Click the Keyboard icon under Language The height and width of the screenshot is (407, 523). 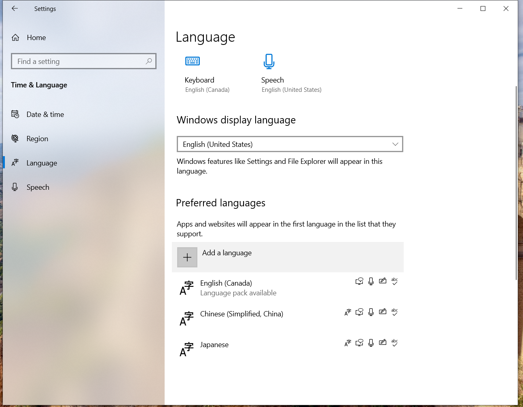point(193,61)
